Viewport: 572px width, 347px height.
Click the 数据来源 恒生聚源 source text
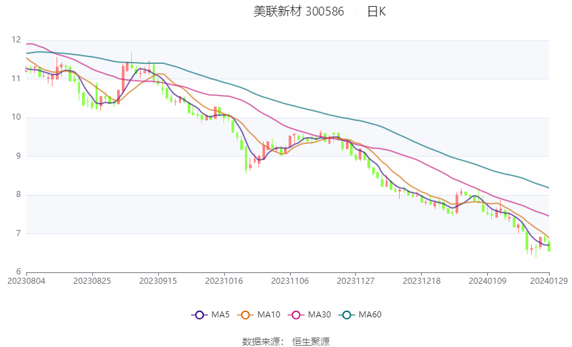[x=286, y=342]
